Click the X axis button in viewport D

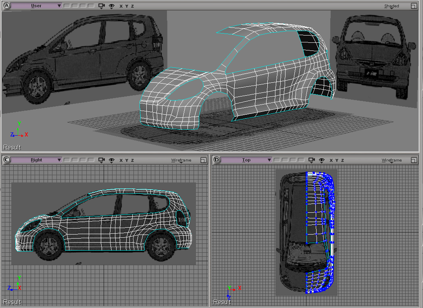(331, 161)
